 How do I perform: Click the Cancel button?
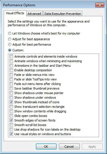click(x=69, y=147)
